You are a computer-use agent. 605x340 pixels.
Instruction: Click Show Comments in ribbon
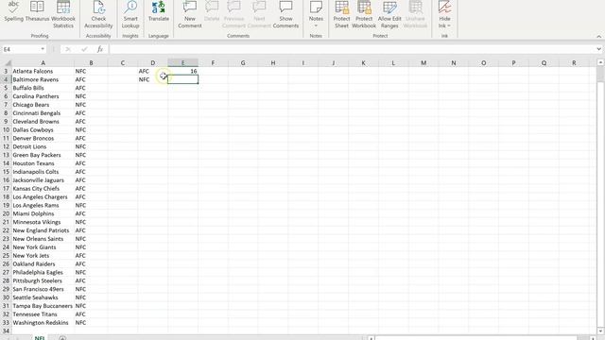point(285,15)
